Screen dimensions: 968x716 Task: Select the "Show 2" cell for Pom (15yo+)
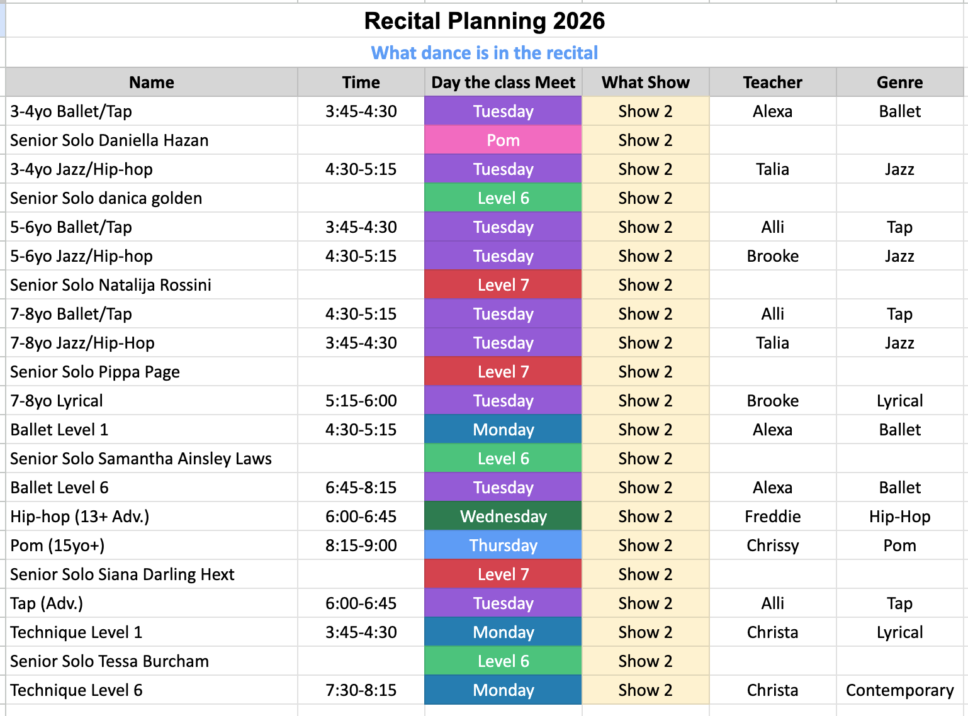coord(645,545)
